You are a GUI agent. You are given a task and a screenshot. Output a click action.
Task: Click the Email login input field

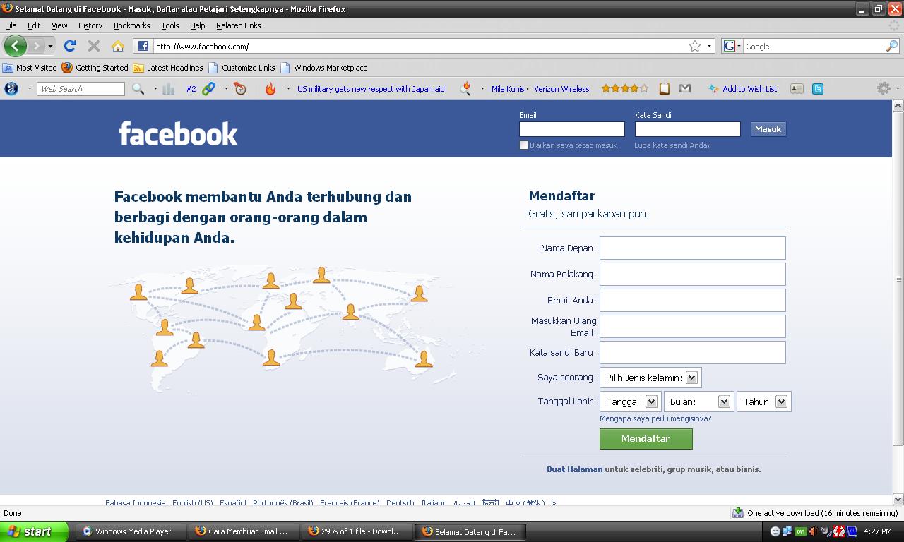coord(571,129)
